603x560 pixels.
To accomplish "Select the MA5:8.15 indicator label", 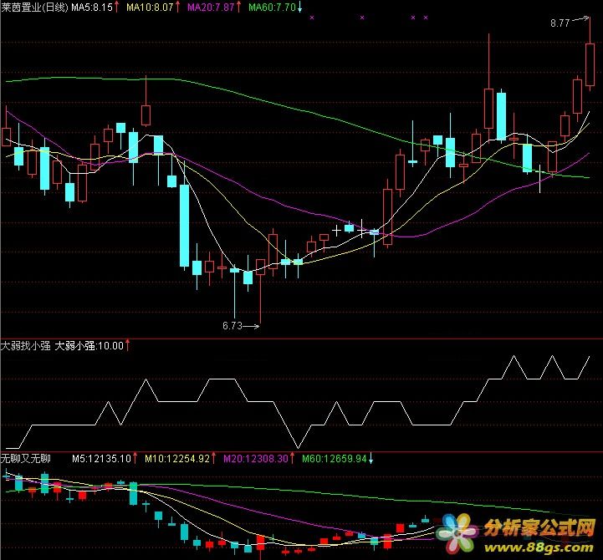I will [x=92, y=8].
